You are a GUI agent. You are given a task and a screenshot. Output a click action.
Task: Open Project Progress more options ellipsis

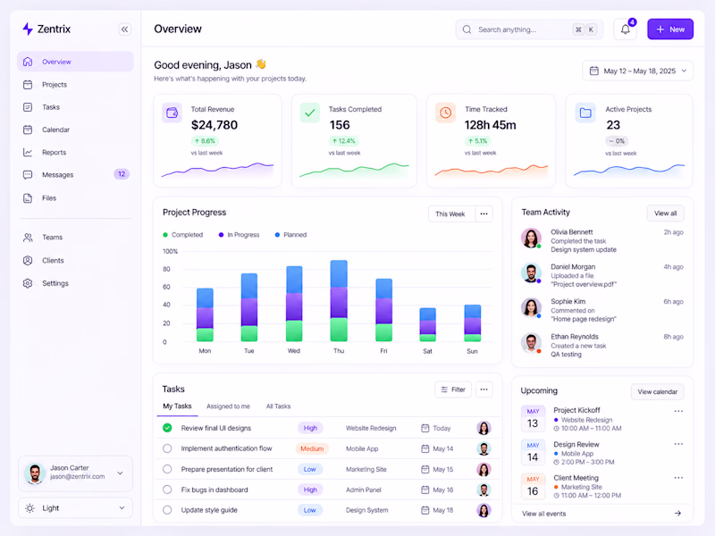click(x=484, y=214)
